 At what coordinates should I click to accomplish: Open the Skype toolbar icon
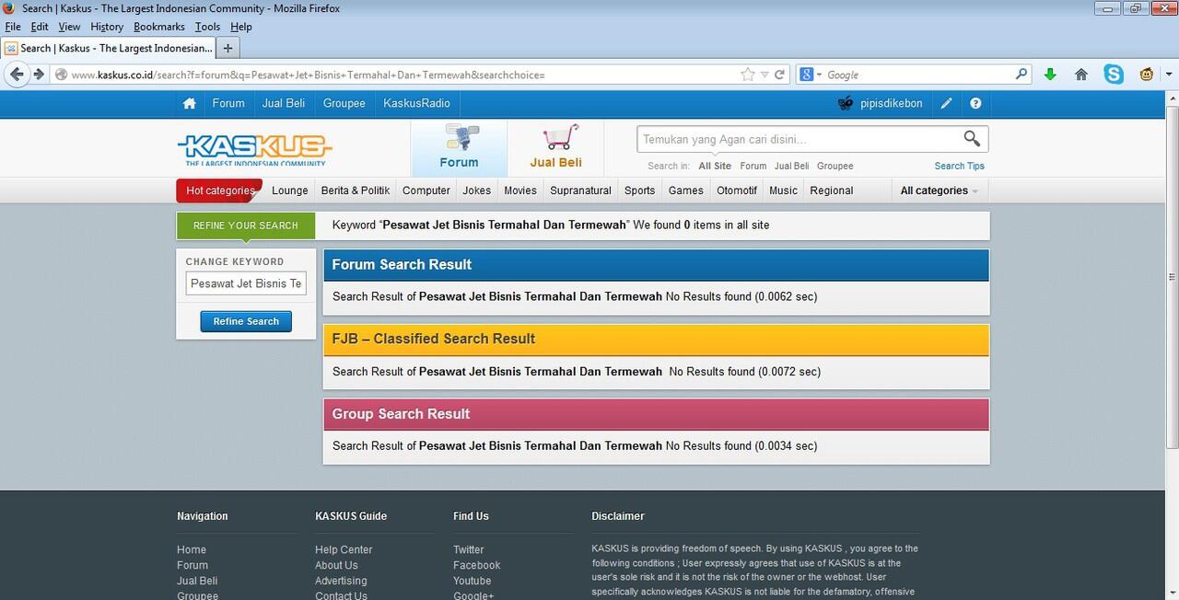(x=1114, y=75)
